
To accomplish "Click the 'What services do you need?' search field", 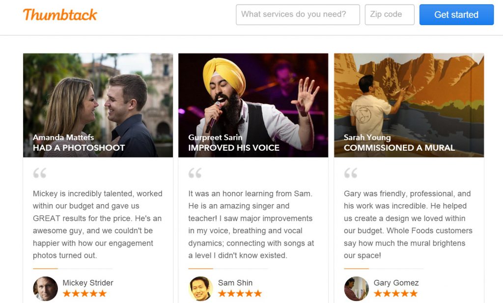I will [x=298, y=14].
